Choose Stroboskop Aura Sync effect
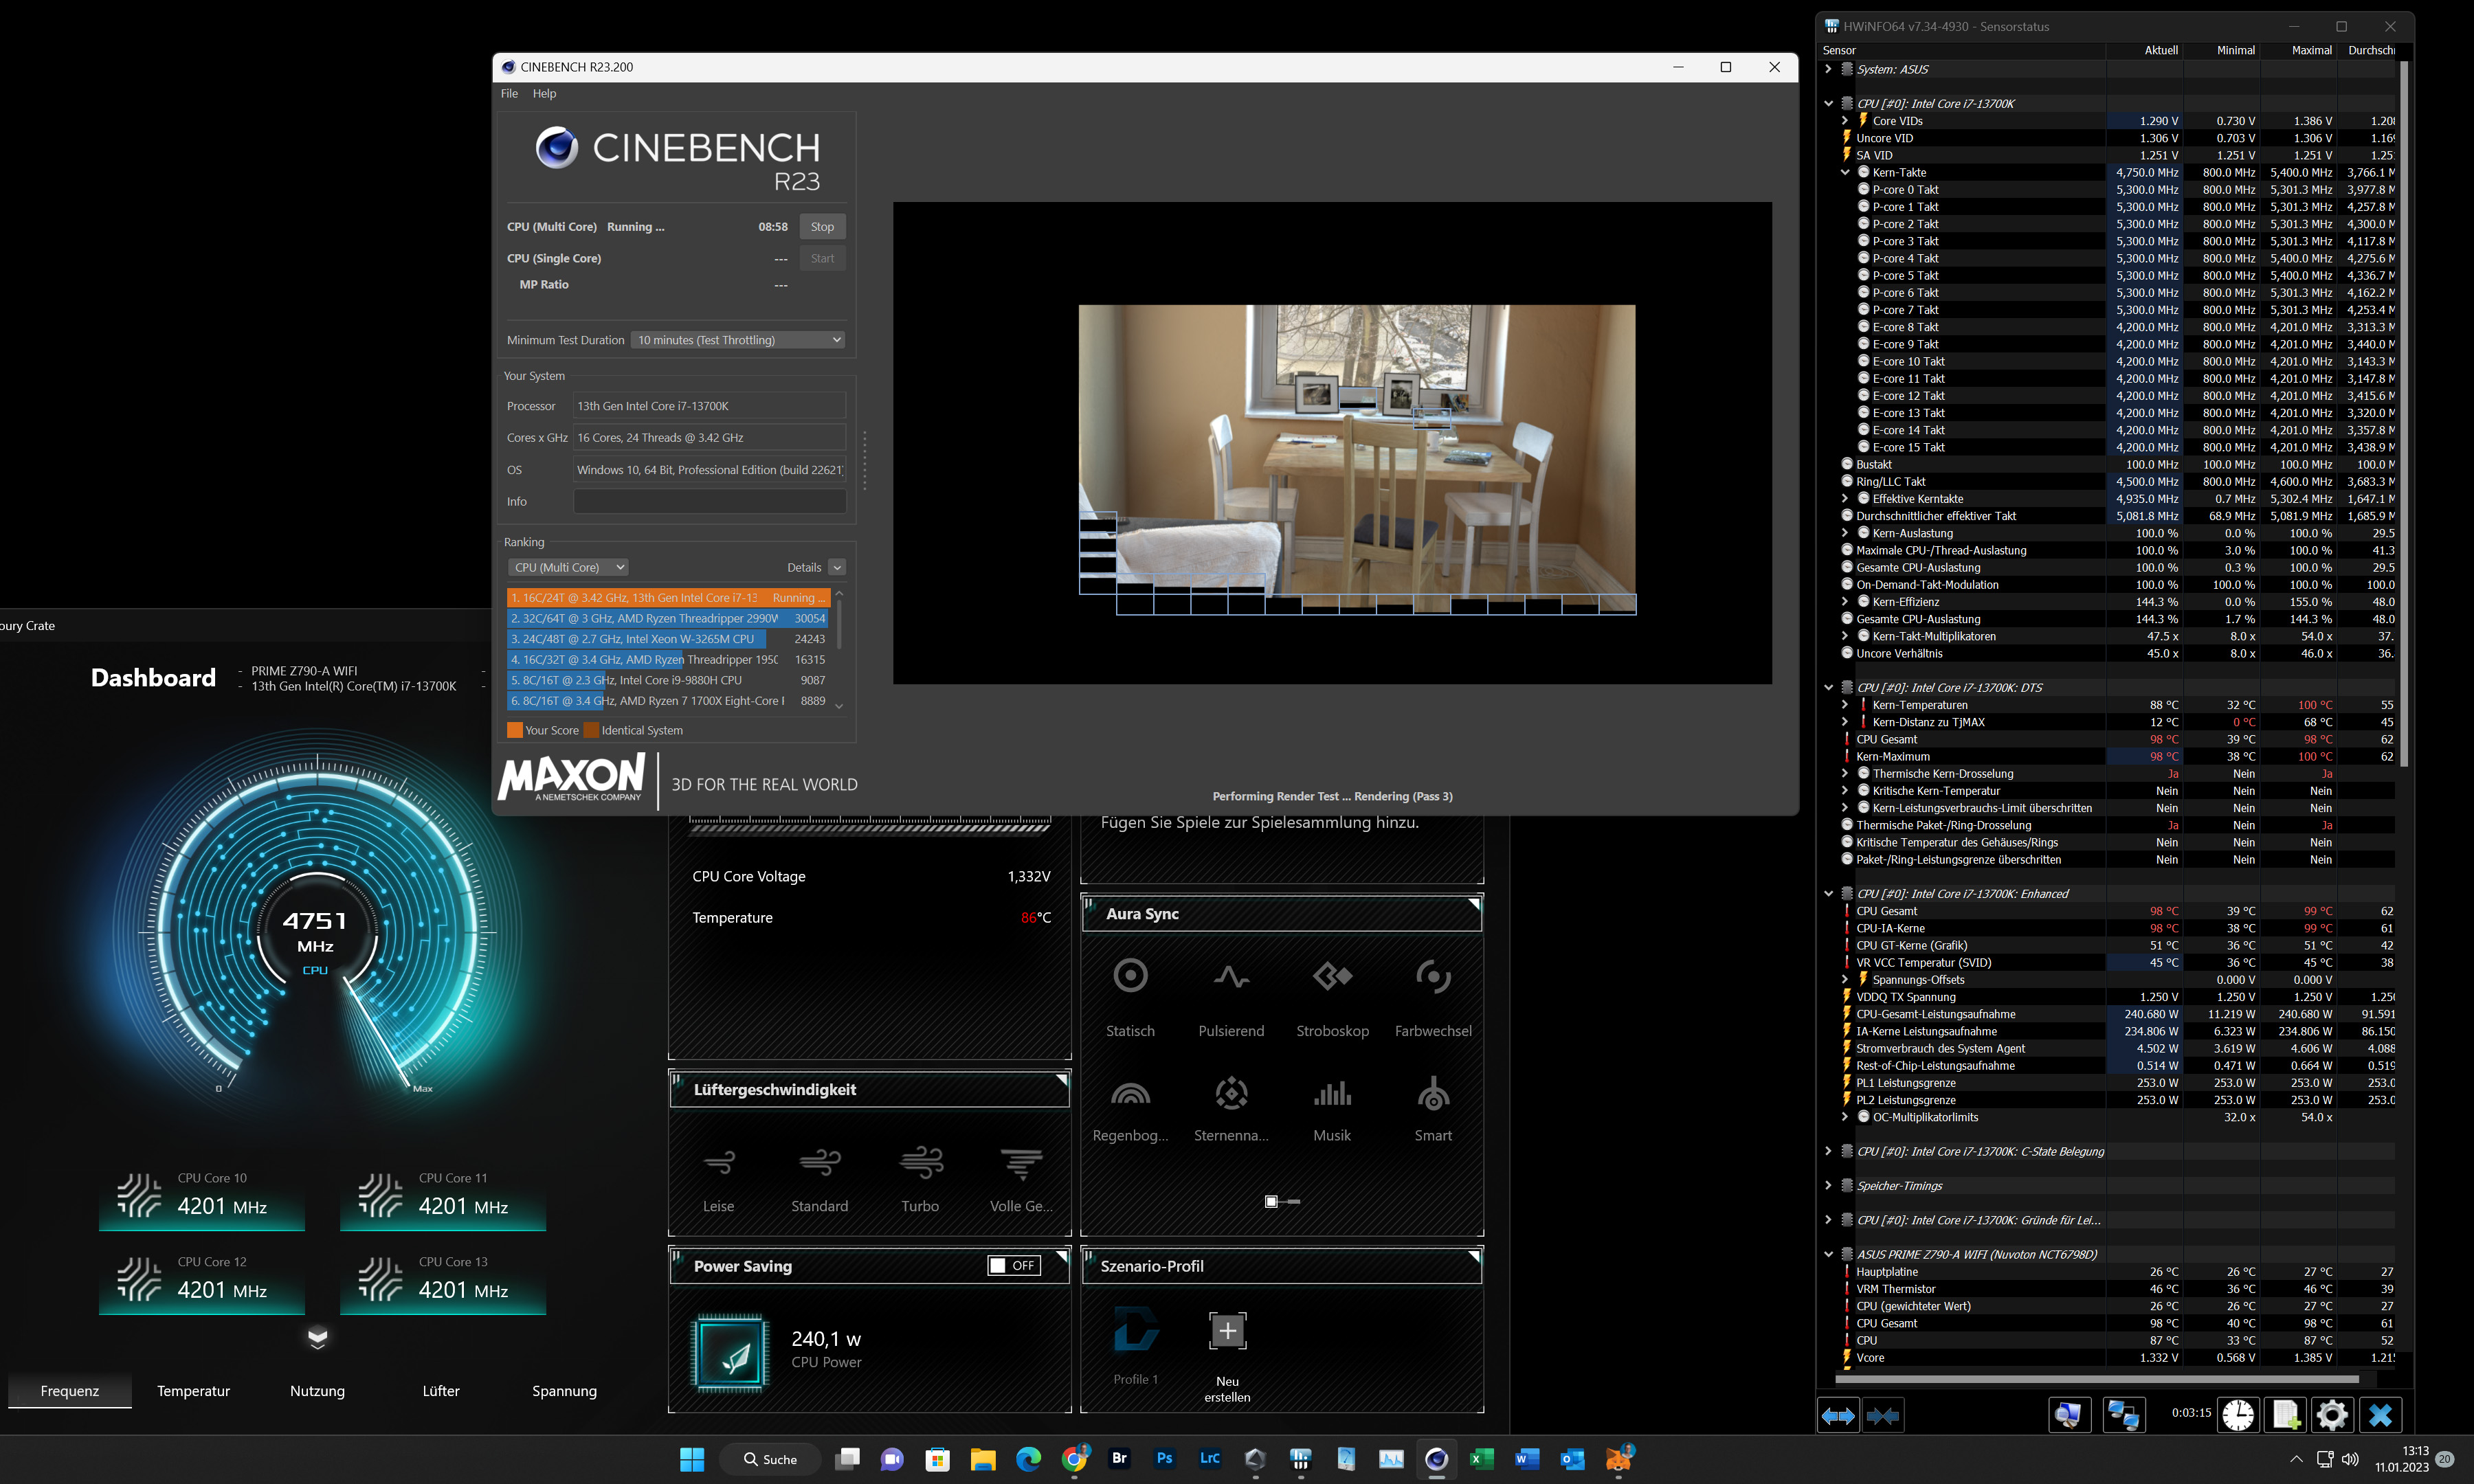Screen dimensions: 2474x1484 (x=1332, y=976)
